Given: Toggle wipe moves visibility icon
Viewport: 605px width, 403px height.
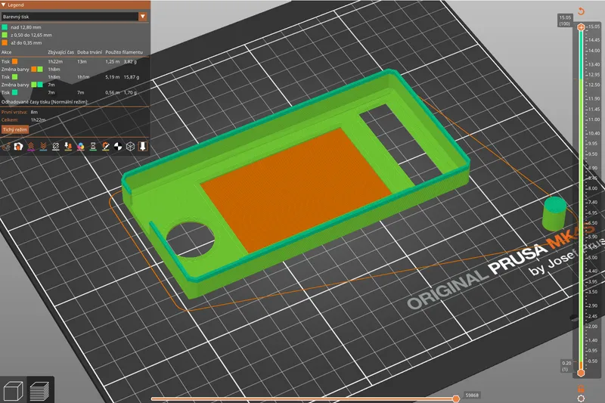Looking at the screenshot, I should coord(18,145).
